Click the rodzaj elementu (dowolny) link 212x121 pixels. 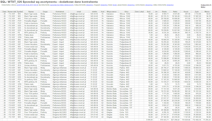pos(90,5)
